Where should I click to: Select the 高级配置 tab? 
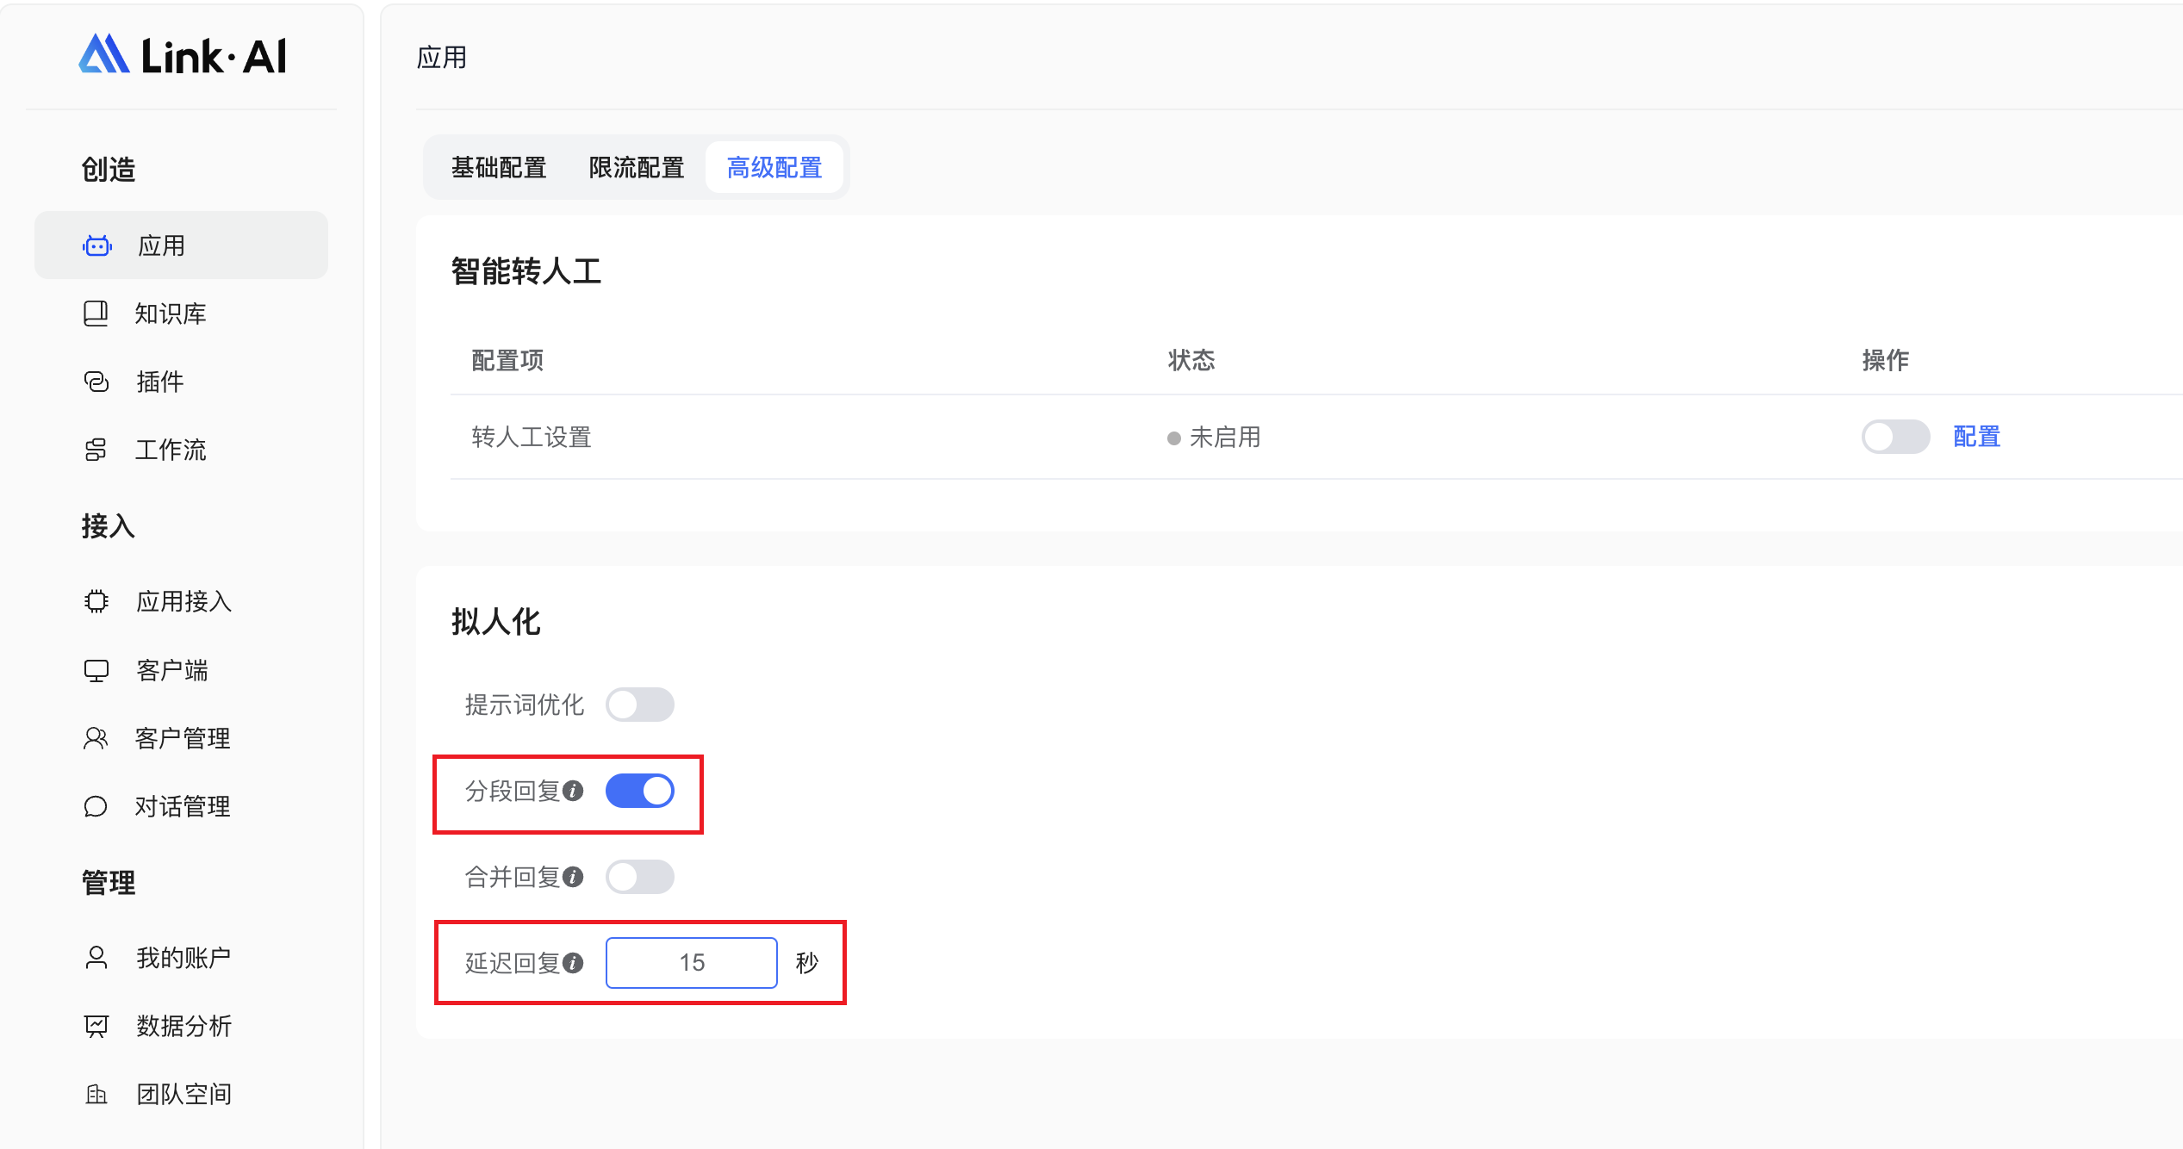tap(774, 167)
